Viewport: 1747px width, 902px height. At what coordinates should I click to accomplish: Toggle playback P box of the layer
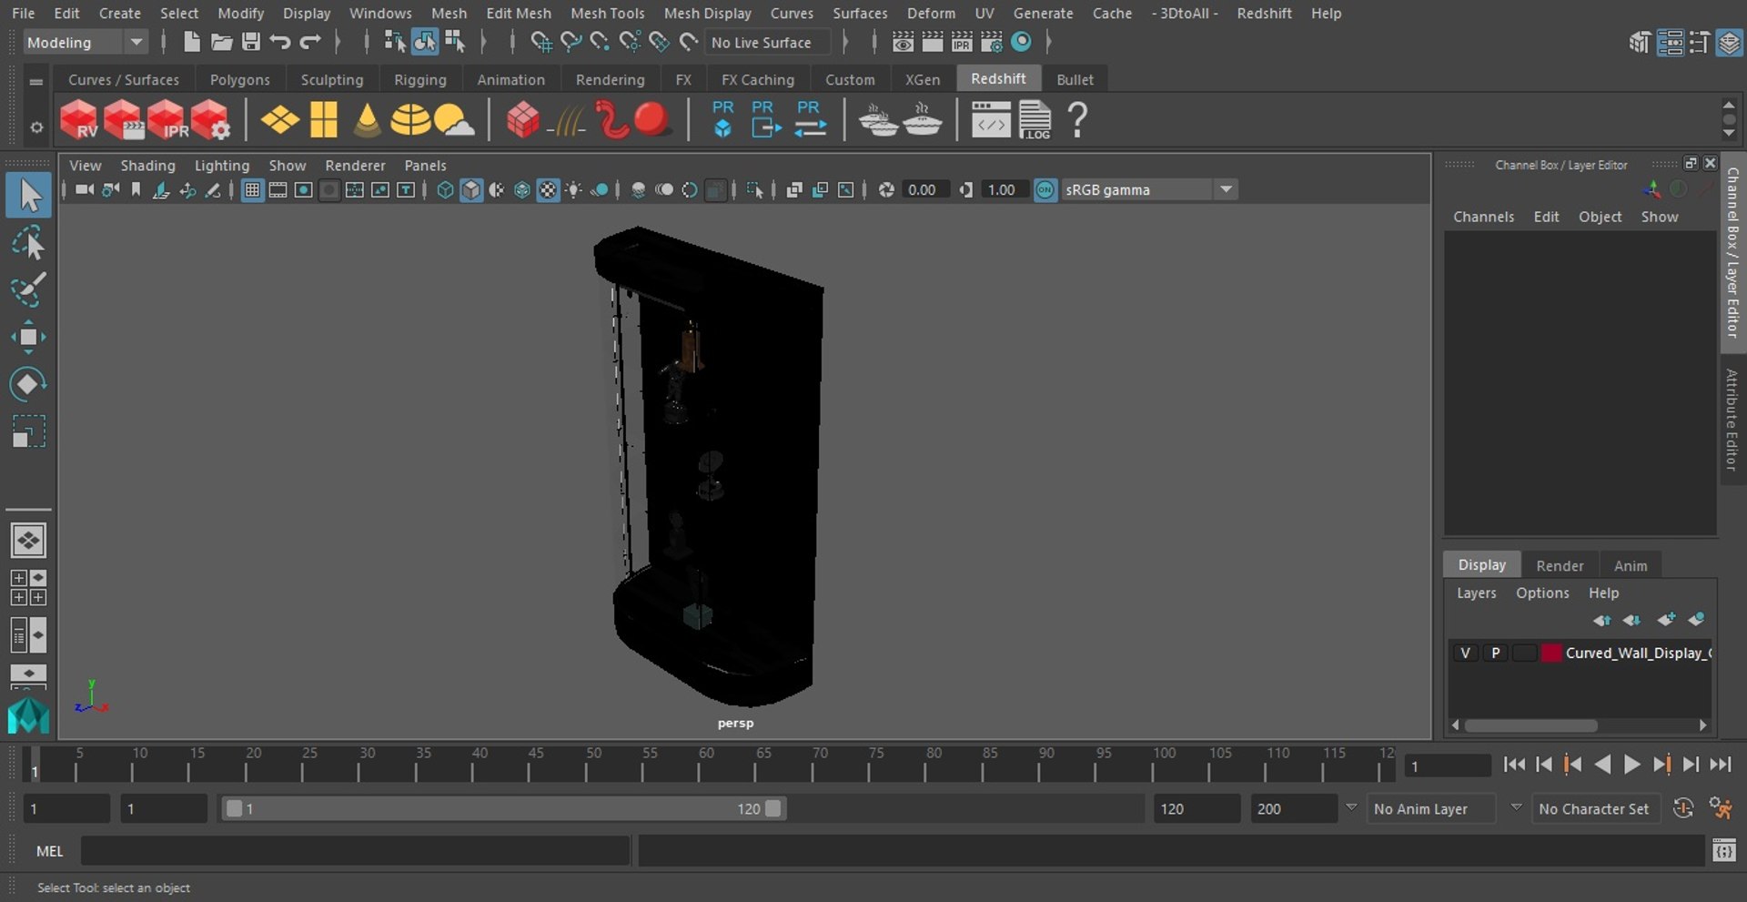1495,653
